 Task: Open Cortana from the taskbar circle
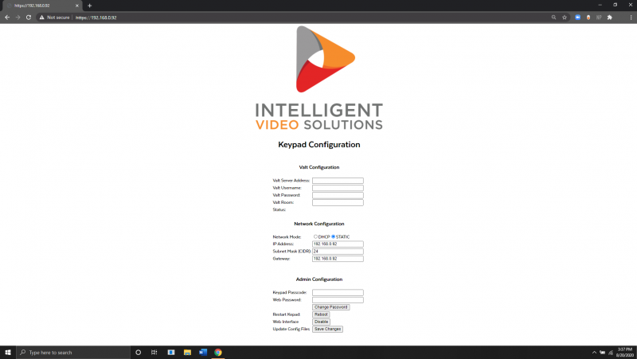(x=138, y=352)
